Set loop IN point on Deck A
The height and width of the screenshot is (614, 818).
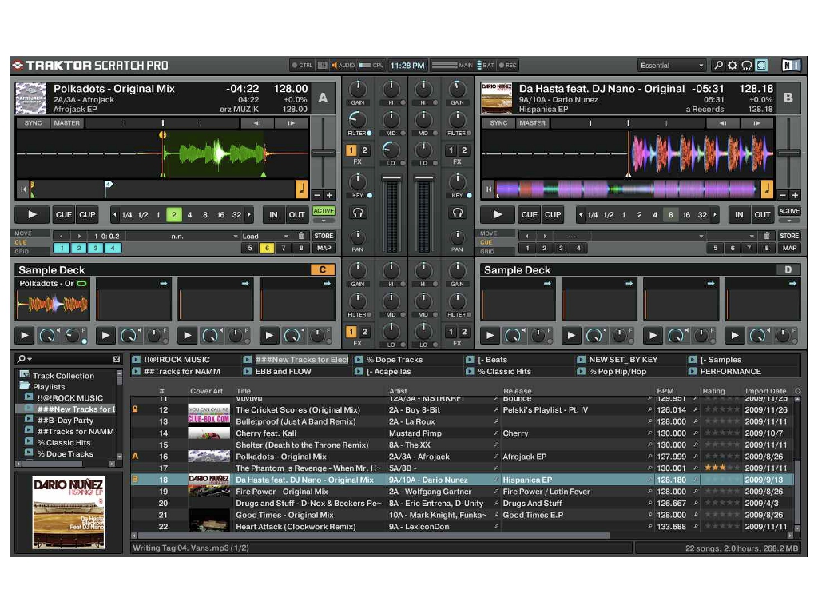pos(273,214)
